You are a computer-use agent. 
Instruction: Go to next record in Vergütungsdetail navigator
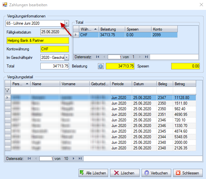click(73, 159)
